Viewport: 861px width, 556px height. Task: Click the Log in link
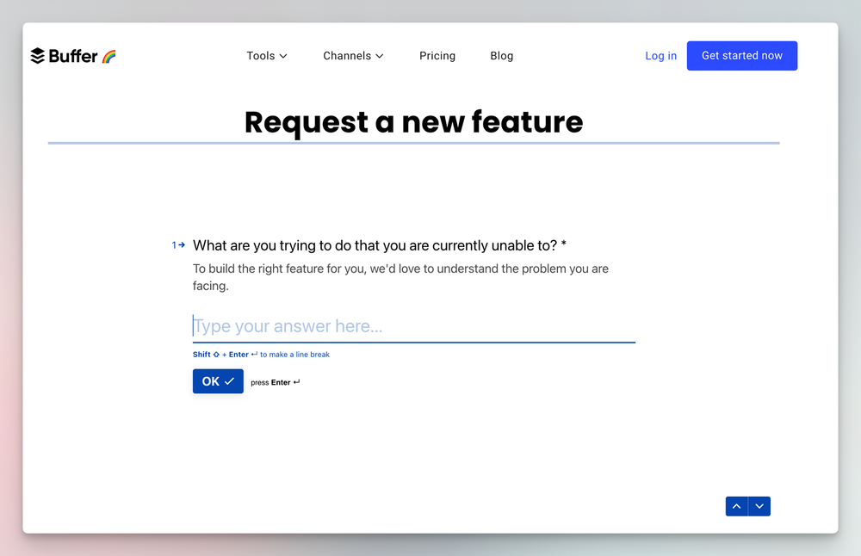click(660, 55)
